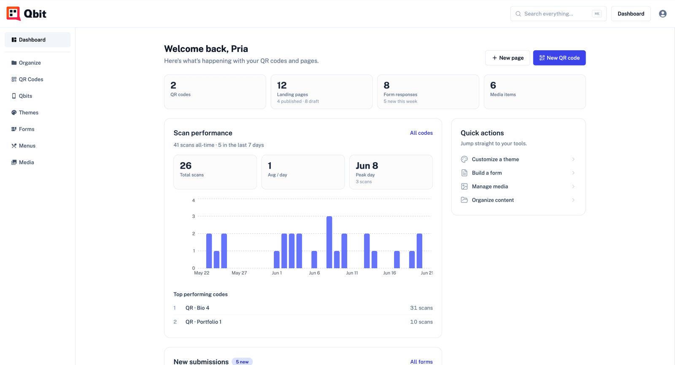The width and height of the screenshot is (675, 365).
Task: Click the Form responses stat card
Action: pos(428,92)
